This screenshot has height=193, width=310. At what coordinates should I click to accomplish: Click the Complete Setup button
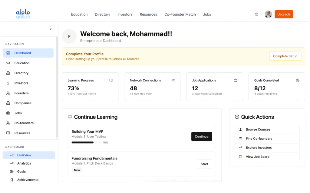(285, 56)
